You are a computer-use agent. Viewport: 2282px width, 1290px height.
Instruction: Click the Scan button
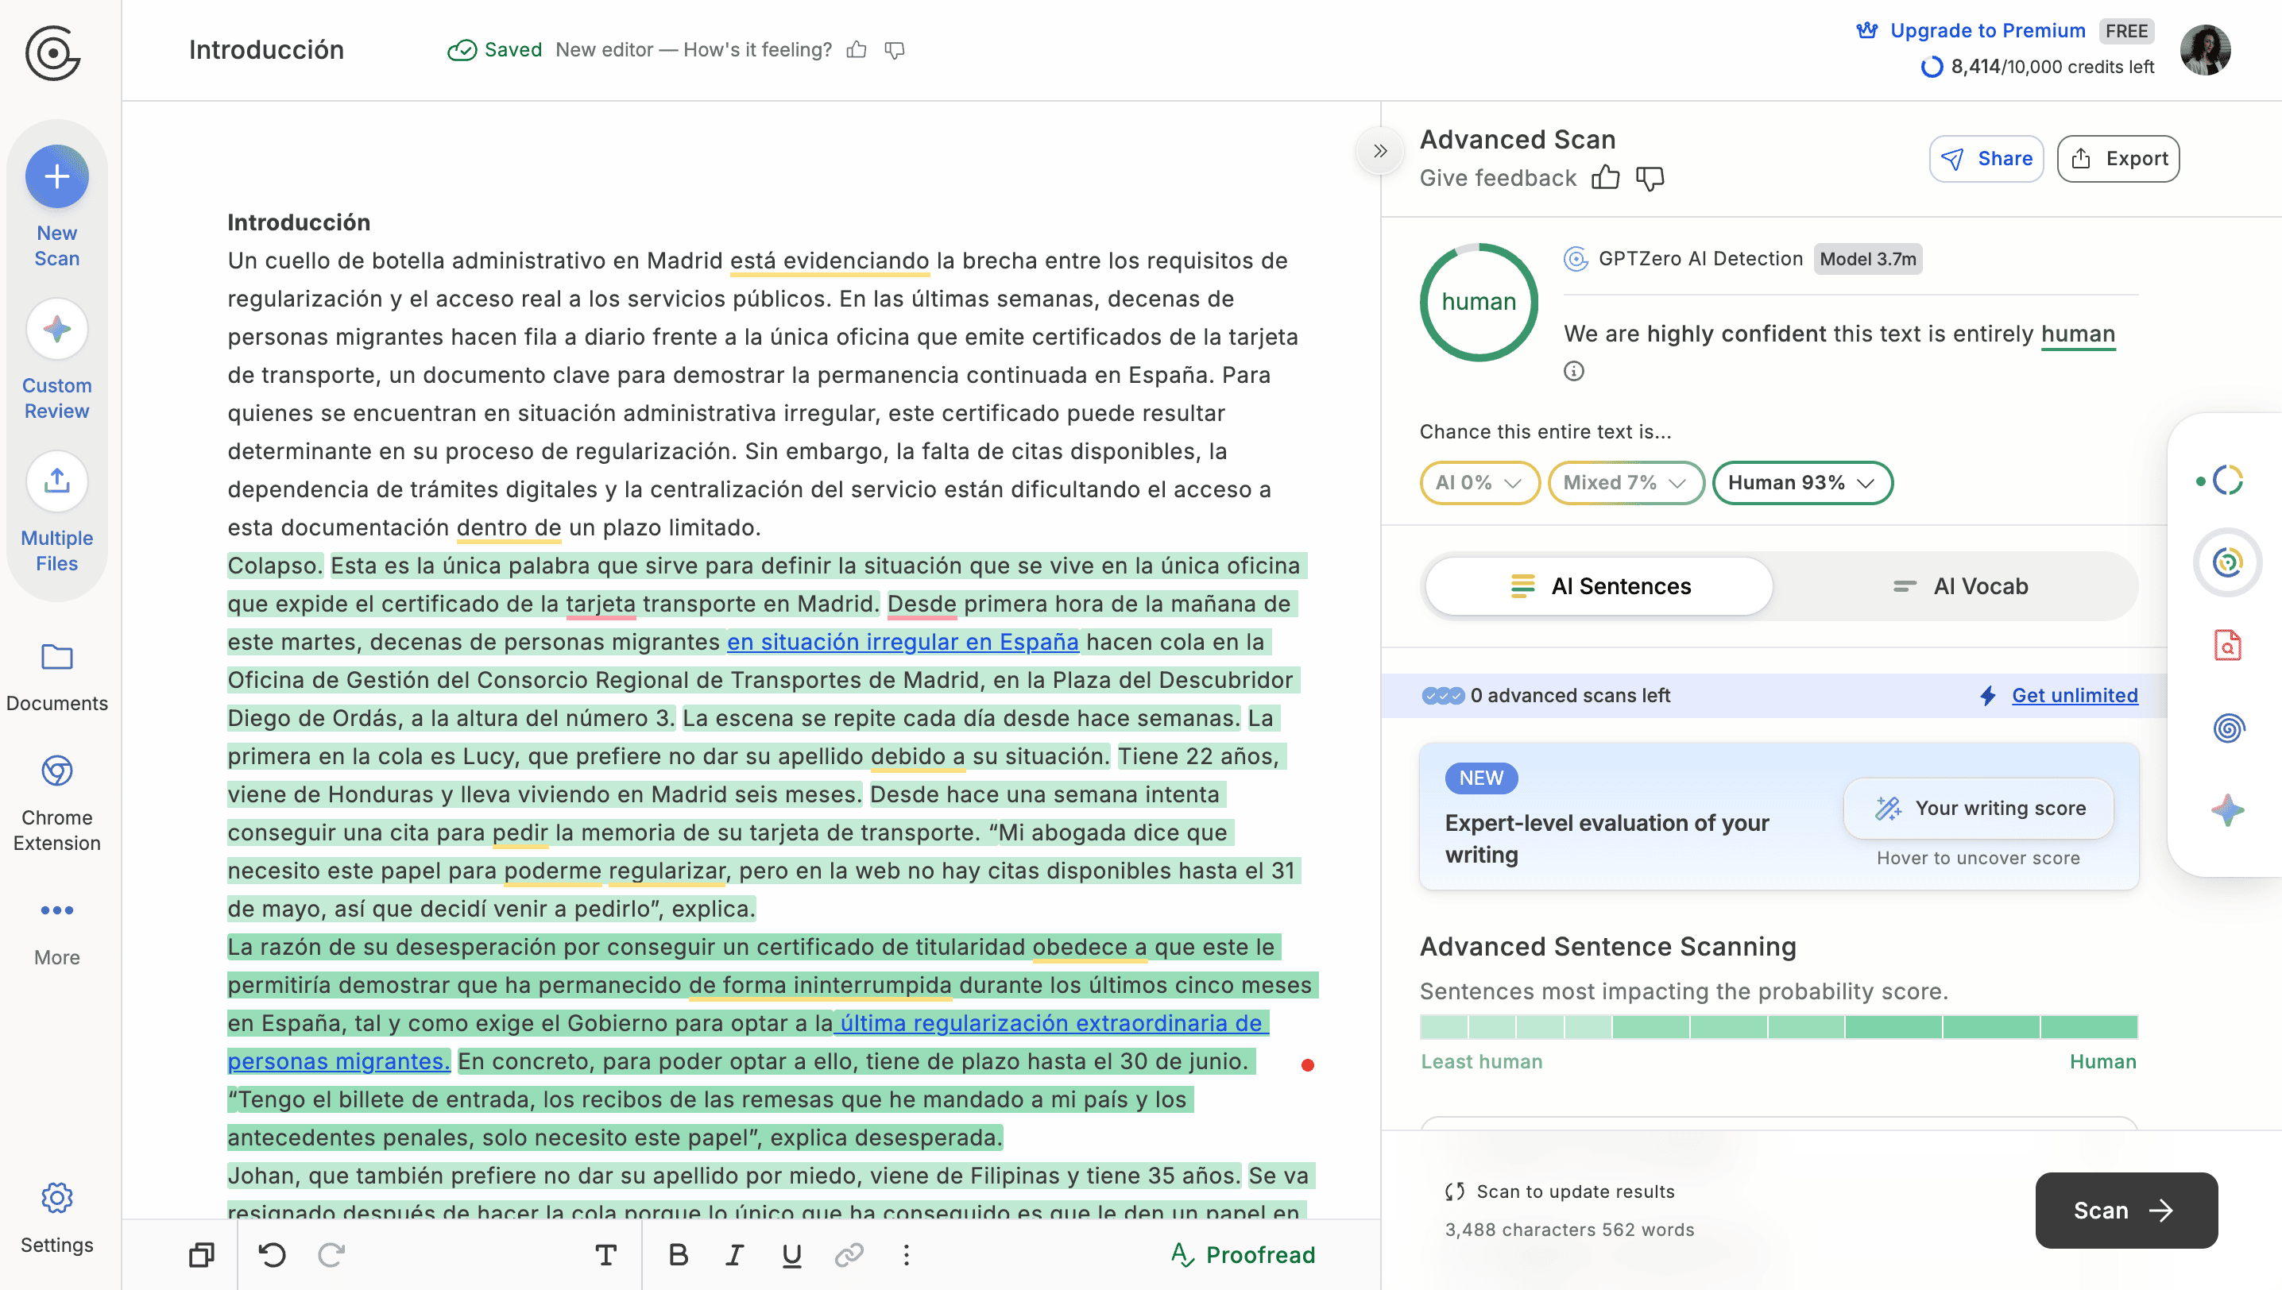point(2125,1211)
